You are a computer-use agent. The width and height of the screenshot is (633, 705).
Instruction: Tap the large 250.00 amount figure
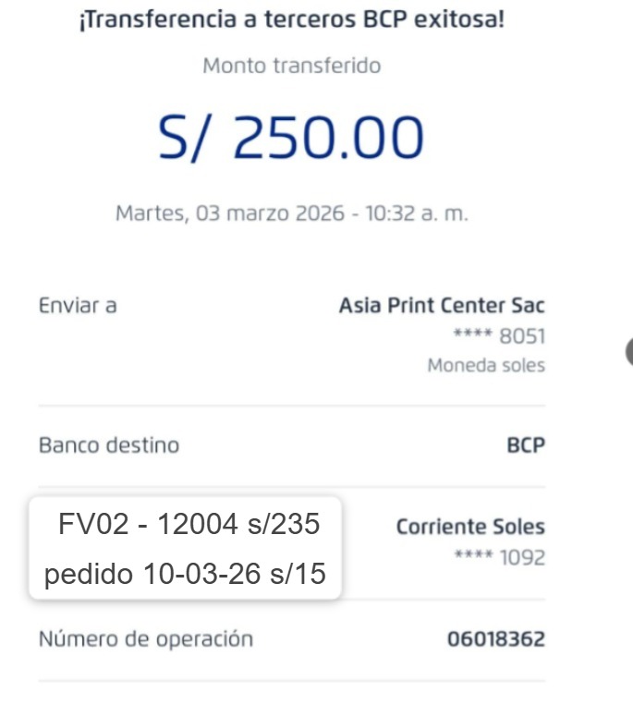tap(328, 139)
